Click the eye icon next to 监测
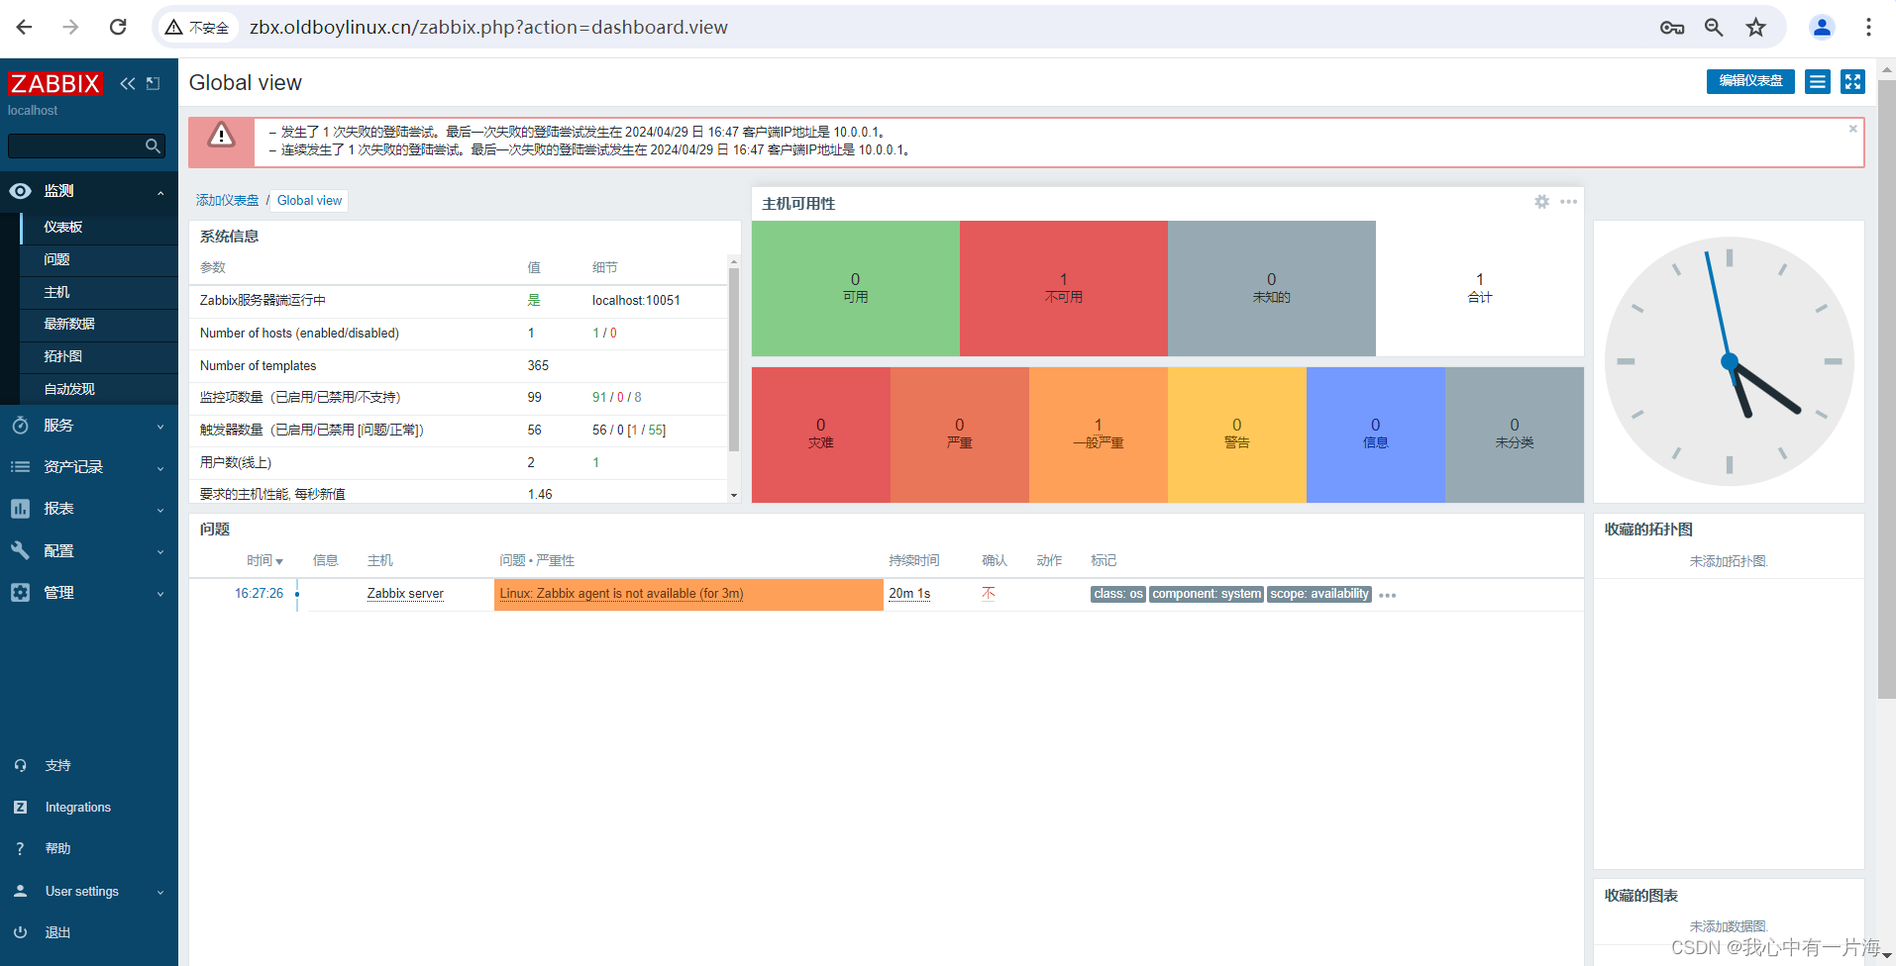 pos(20,191)
